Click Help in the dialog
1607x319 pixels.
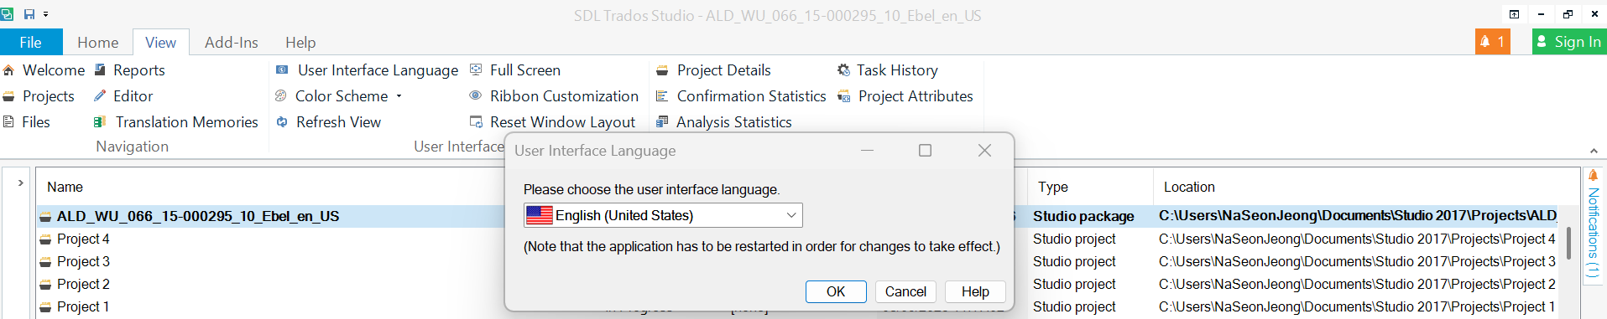975,291
